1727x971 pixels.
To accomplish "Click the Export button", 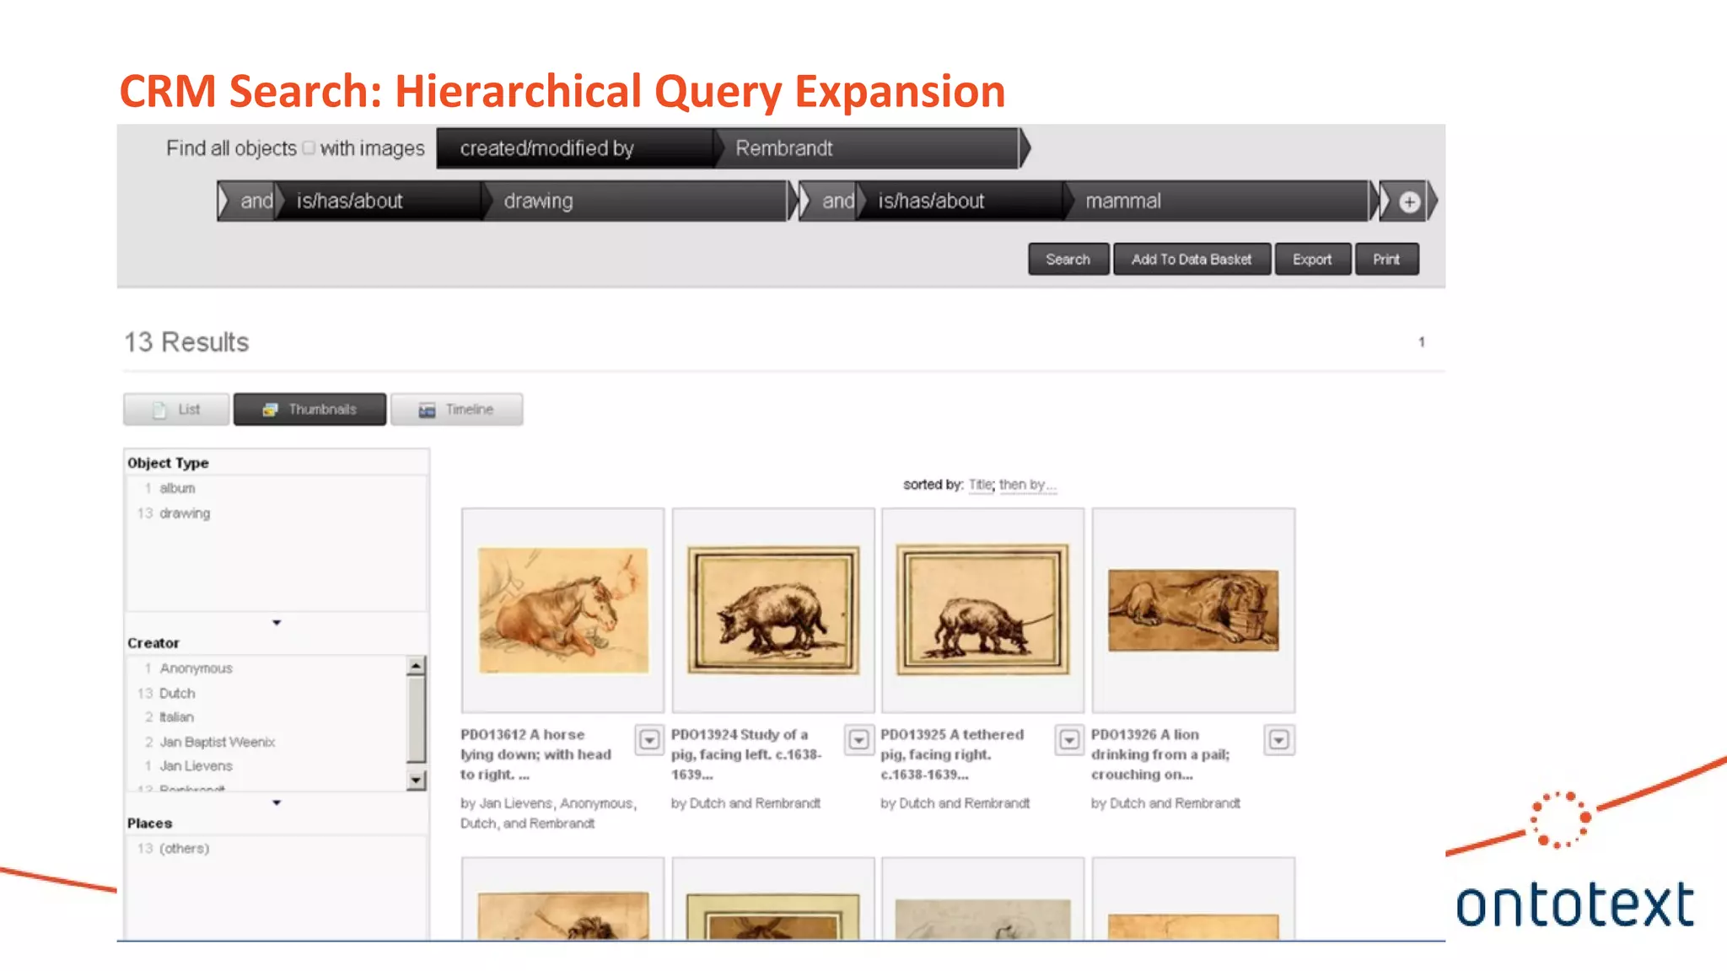I will [x=1311, y=260].
